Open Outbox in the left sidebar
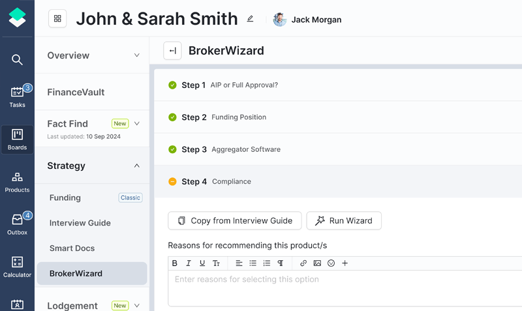This screenshot has width=522, height=311. click(17, 224)
